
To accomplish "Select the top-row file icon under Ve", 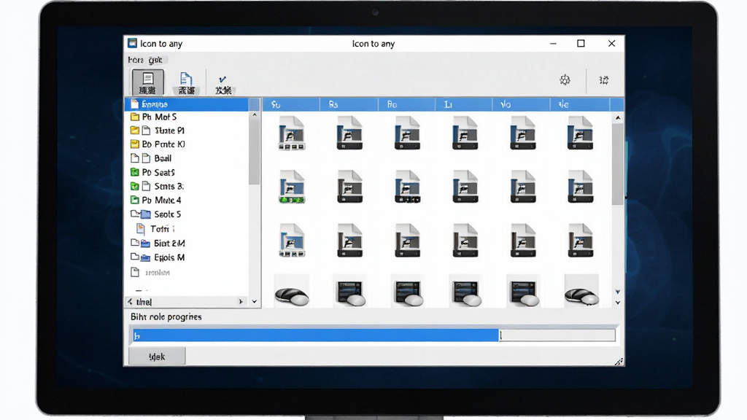I will pyautogui.click(x=580, y=133).
